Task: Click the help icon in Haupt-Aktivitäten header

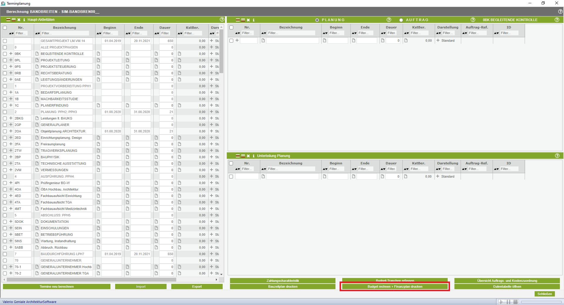Action: coord(222,19)
